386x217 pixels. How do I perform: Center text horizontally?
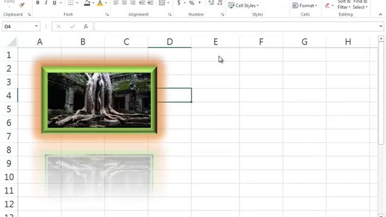[x=125, y=2]
